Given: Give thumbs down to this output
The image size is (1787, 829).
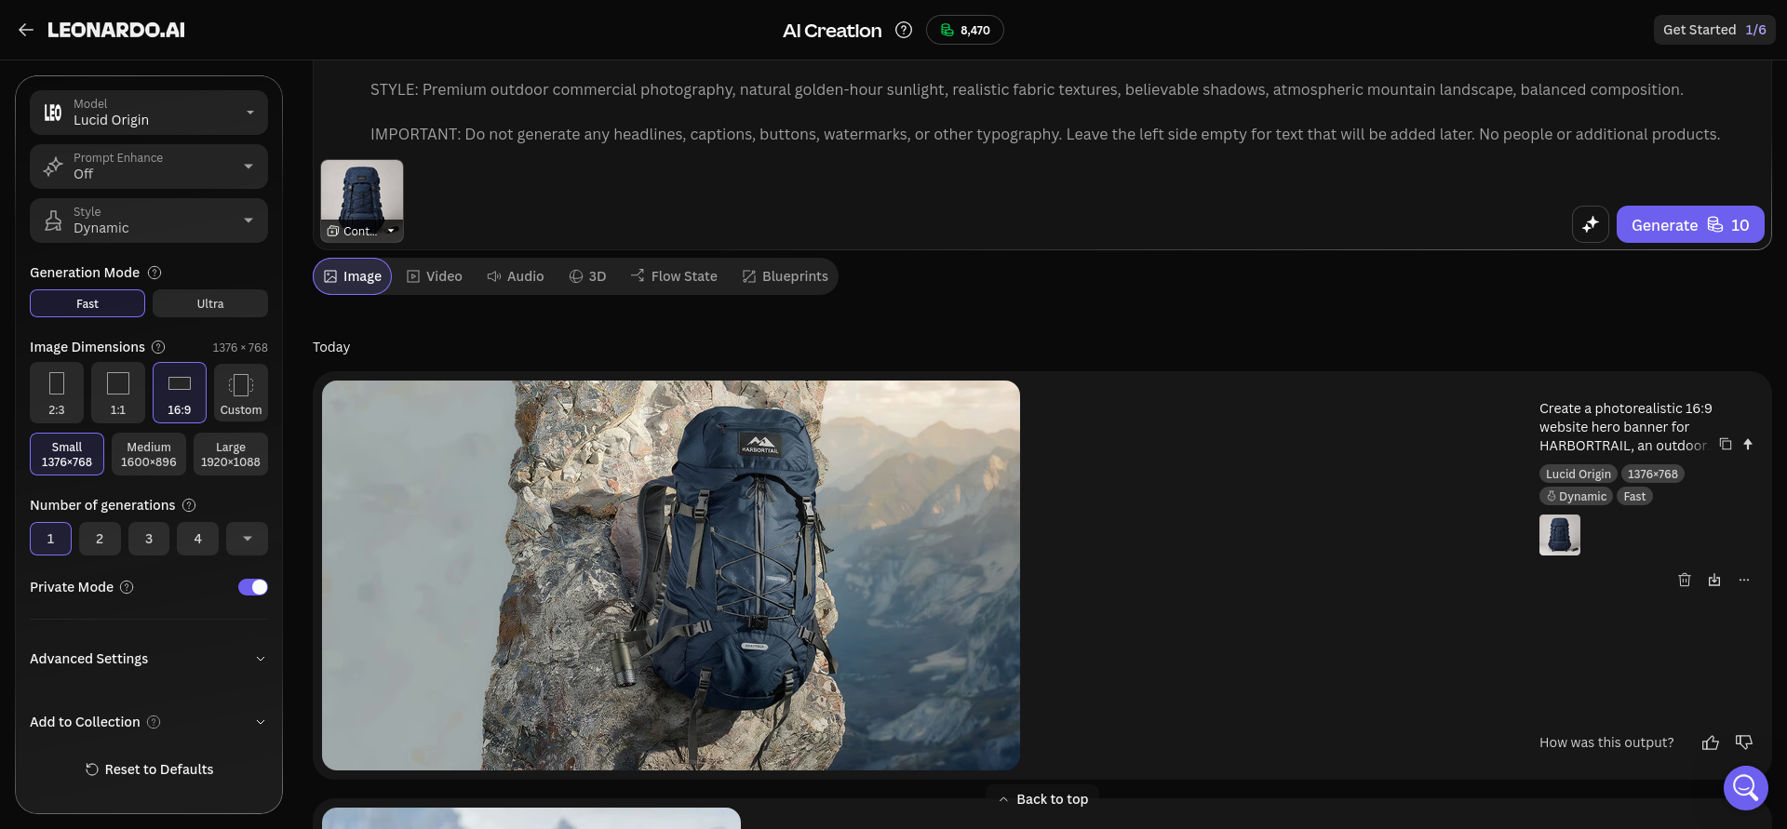Looking at the screenshot, I should click(x=1744, y=742).
